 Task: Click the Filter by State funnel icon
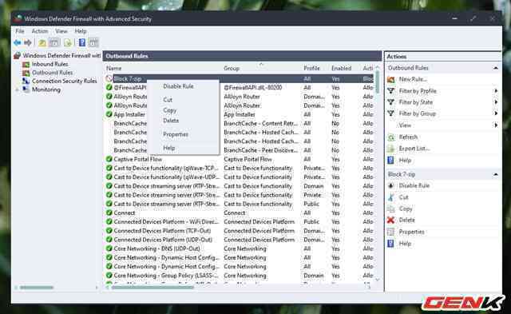[x=391, y=102]
